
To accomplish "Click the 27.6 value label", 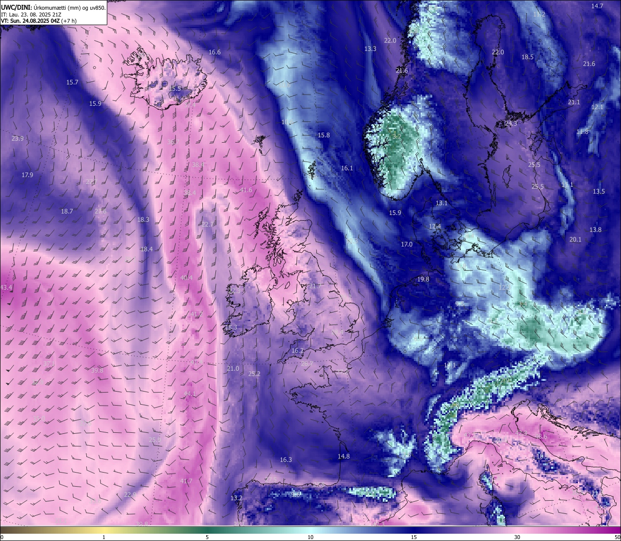I will click(x=100, y=212).
